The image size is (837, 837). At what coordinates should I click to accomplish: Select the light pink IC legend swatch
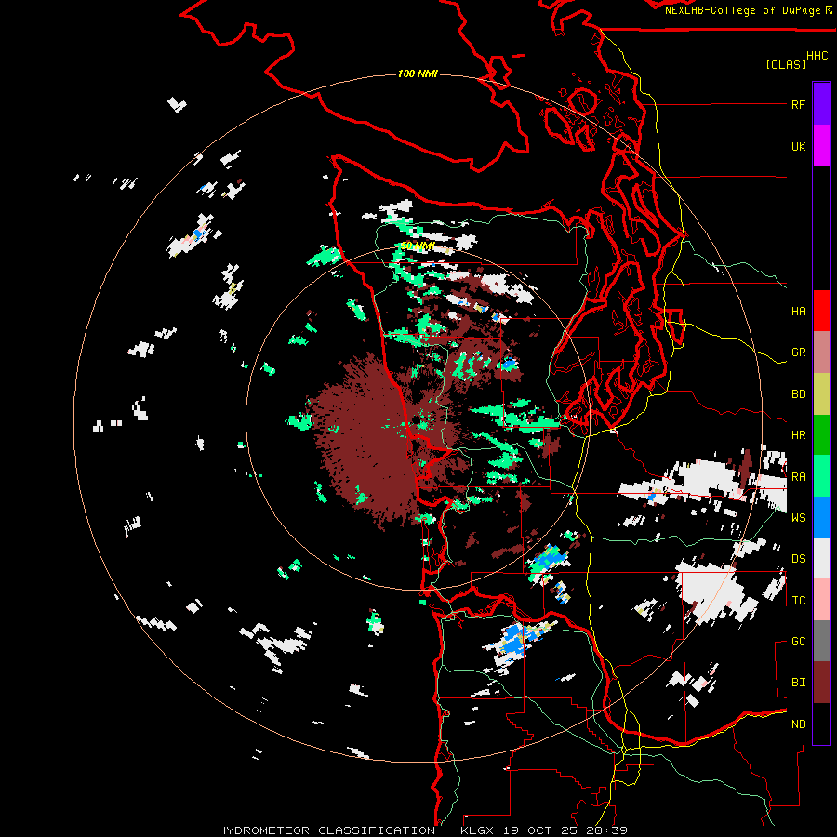coord(821,600)
